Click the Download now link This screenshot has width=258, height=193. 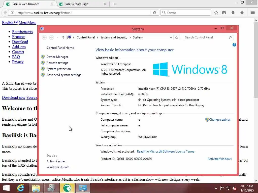click(x=14, y=98)
